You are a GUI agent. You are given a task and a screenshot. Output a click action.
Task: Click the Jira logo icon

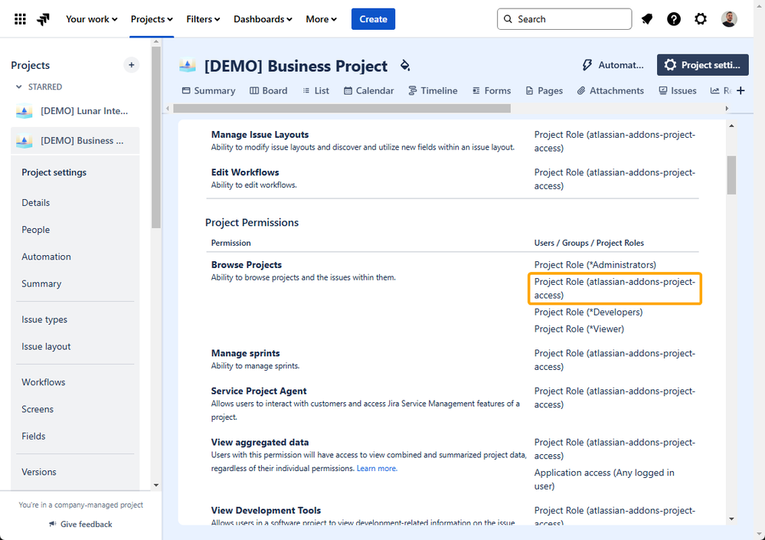tap(44, 19)
